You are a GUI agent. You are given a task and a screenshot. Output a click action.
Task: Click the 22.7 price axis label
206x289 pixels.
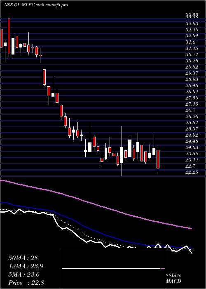coord(190,166)
